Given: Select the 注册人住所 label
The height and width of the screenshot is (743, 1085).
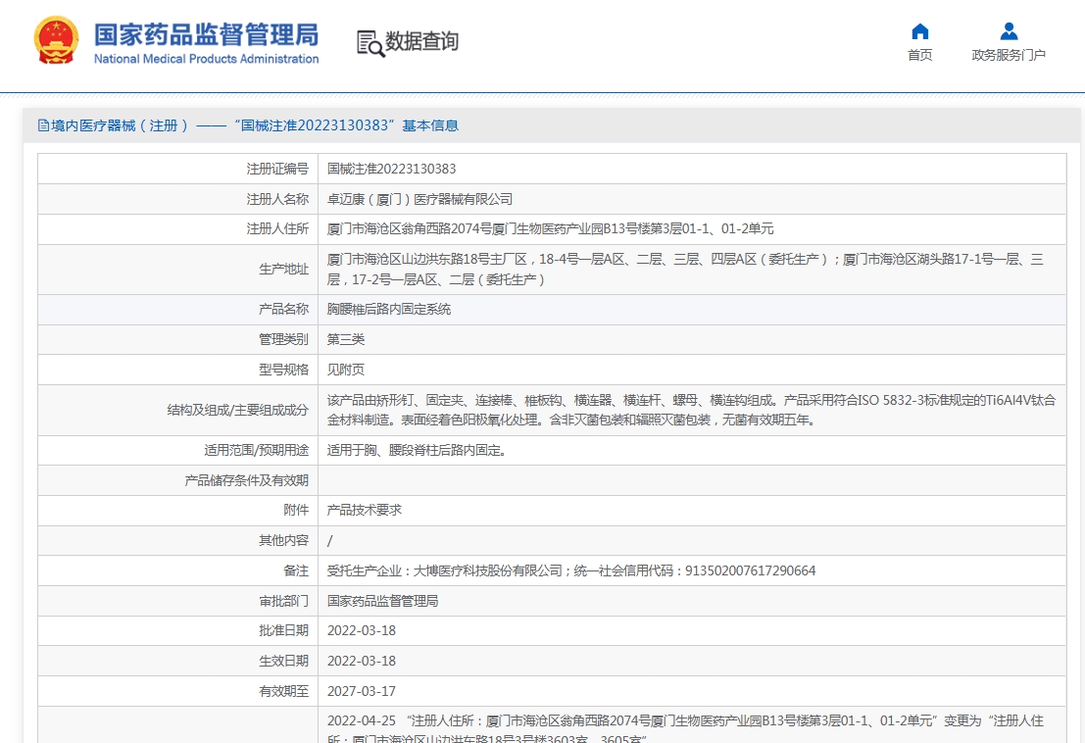Looking at the screenshot, I should coord(277,229).
